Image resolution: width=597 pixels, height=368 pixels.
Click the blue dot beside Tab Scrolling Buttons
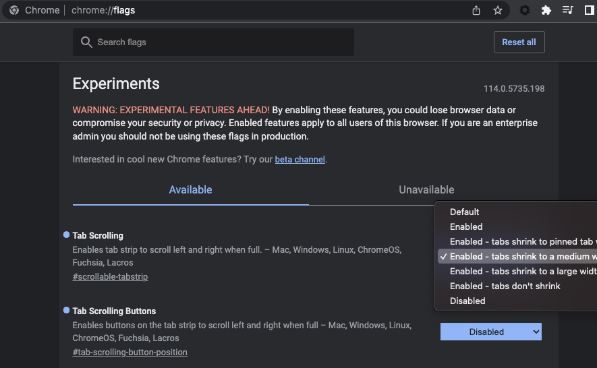point(66,310)
